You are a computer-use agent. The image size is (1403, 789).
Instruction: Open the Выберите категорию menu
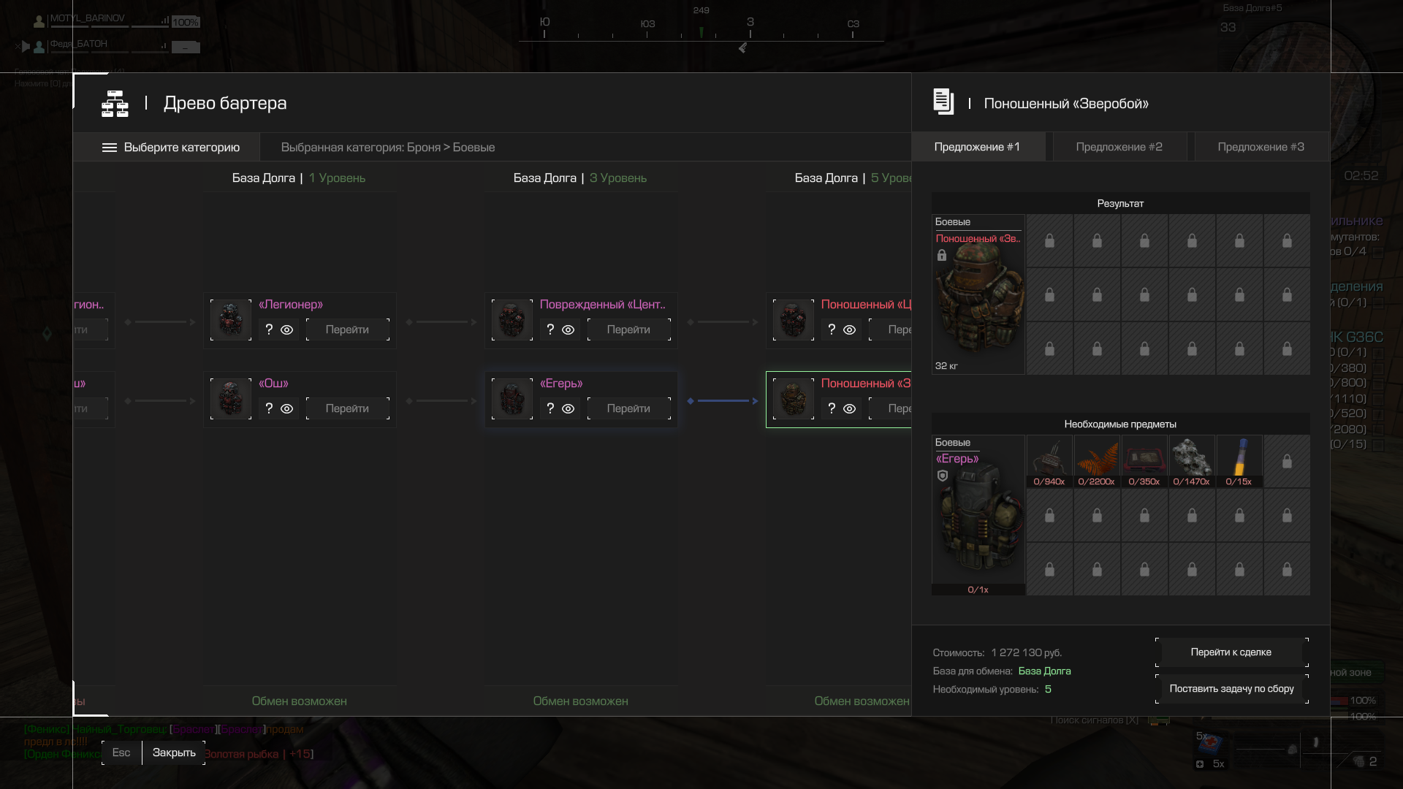(167, 147)
